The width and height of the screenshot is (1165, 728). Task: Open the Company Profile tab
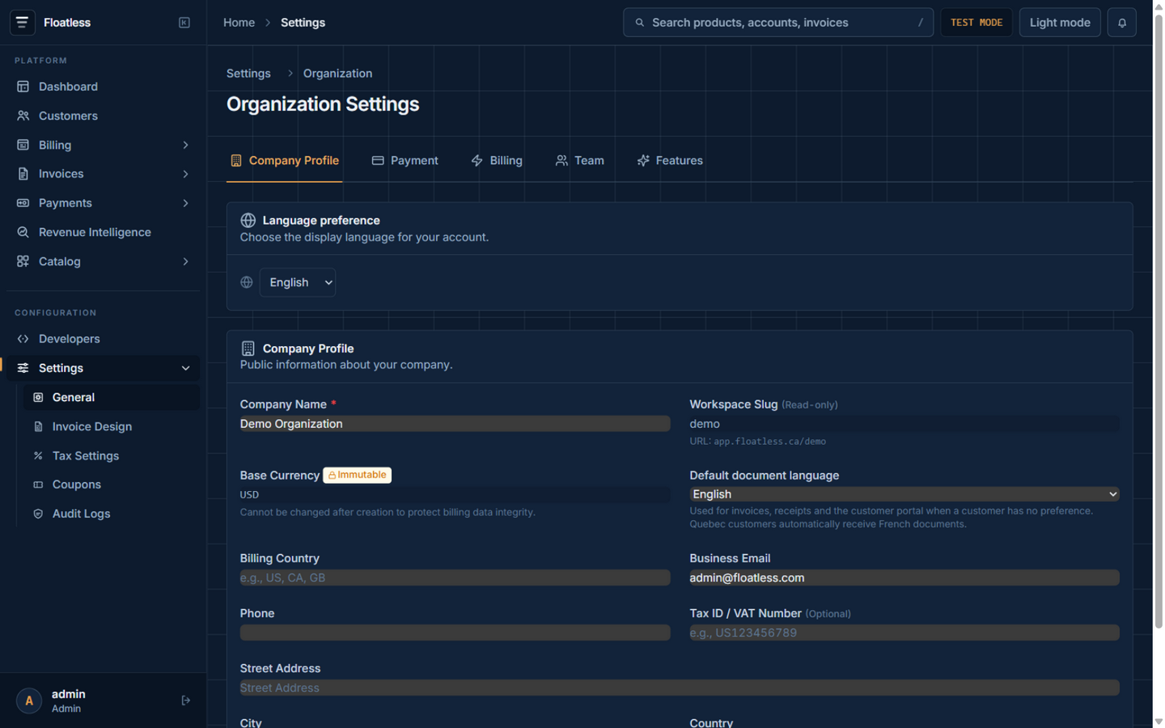pos(284,160)
